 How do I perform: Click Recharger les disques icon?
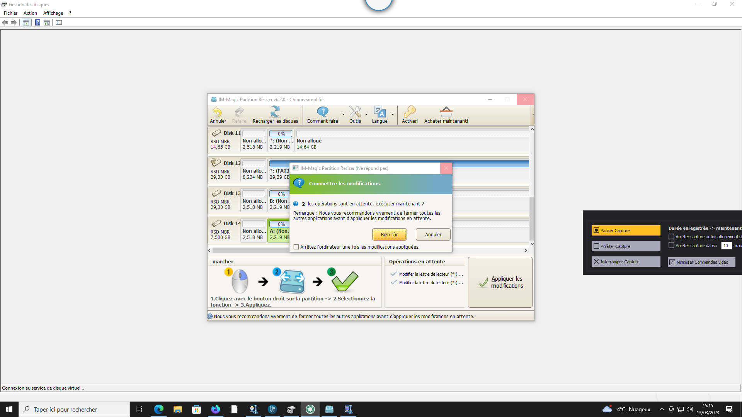coord(275,112)
